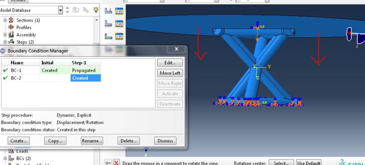This screenshot has height=165, width=365.
Task: Toggle the BC-2 green checkmark
Action: (5, 78)
